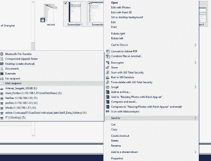Click the share_folders network drive icon
The image size is (211, 161).
2,94
